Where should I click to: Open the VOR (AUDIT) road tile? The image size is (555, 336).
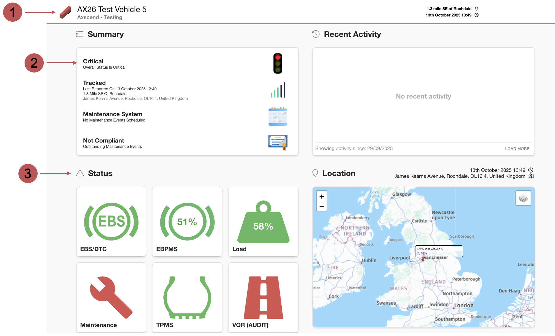(x=263, y=297)
